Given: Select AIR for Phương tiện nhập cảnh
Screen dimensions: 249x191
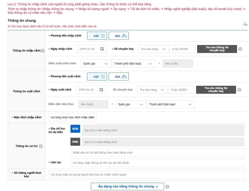Looking at the screenshot, I should pyautogui.click(x=97, y=36).
